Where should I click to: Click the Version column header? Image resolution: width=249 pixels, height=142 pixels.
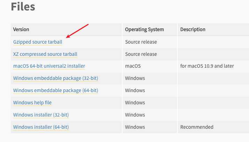coord(21,29)
